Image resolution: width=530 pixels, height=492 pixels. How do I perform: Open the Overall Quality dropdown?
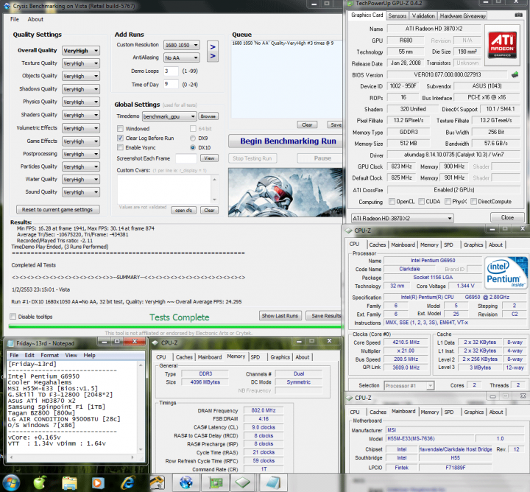tap(81, 51)
